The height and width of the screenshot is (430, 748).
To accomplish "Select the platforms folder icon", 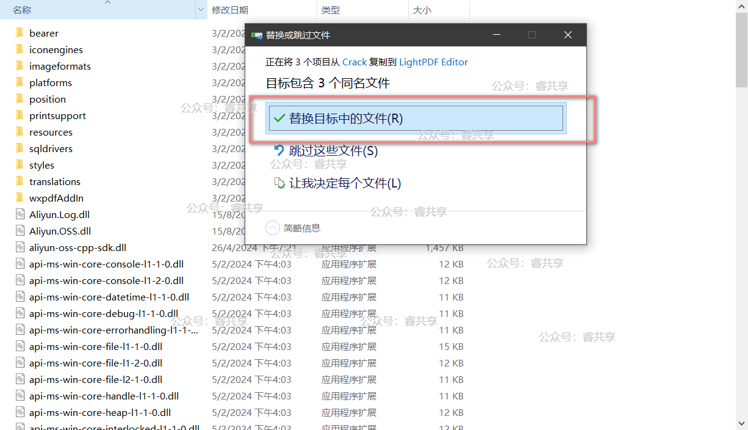I will click(x=19, y=82).
